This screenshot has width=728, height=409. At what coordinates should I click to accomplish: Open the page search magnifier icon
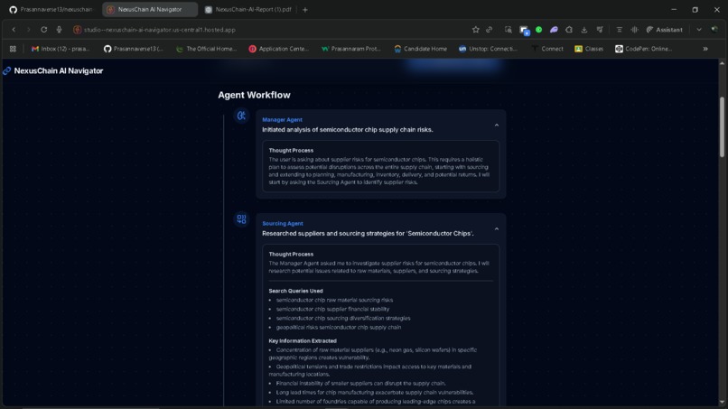tap(509, 30)
